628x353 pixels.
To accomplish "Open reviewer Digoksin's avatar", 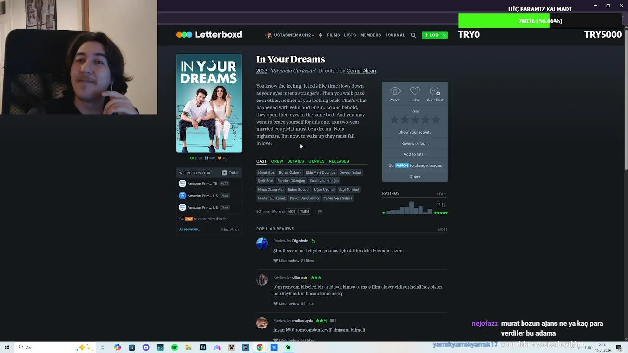I will click(262, 243).
